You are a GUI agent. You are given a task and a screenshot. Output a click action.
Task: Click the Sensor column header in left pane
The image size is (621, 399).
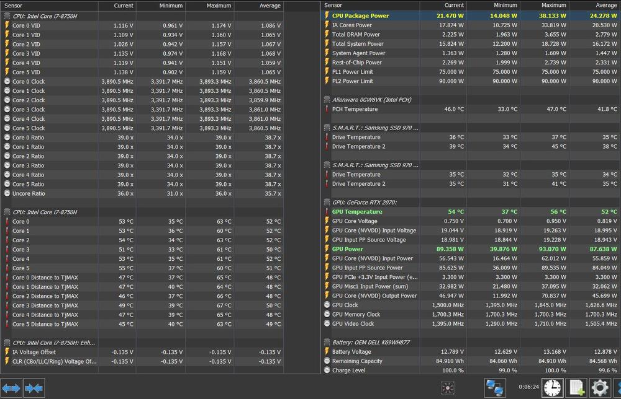(x=50, y=5)
